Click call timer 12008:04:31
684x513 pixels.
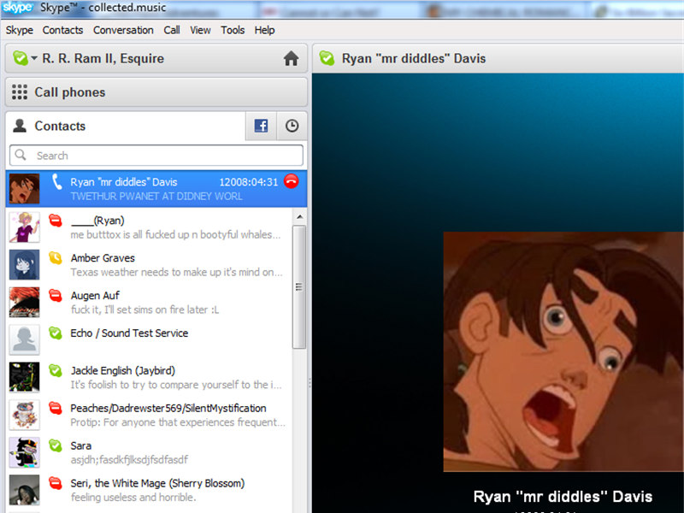pos(248,182)
